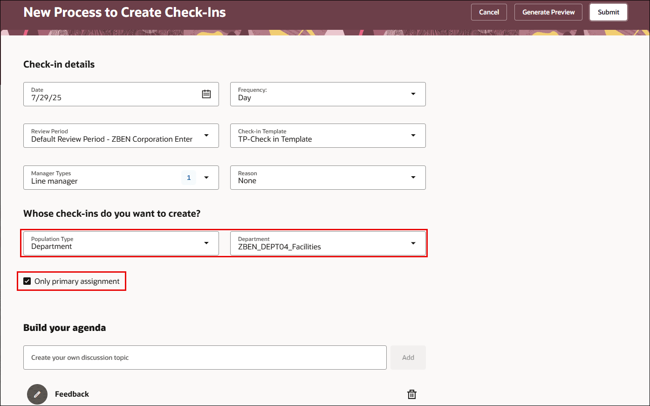Expand the Population Type dropdown
This screenshot has width=650, height=406.
point(206,243)
